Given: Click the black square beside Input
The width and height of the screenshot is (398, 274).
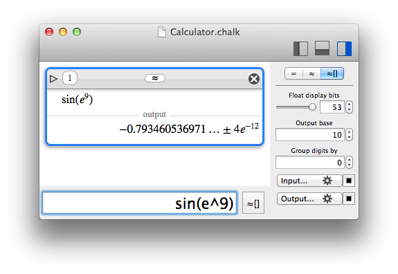Looking at the screenshot, I should (349, 181).
